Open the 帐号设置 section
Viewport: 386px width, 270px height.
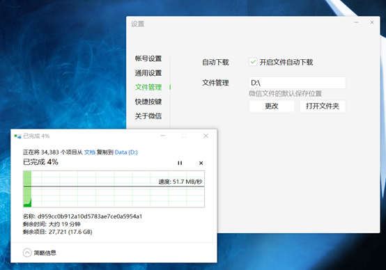pos(148,58)
